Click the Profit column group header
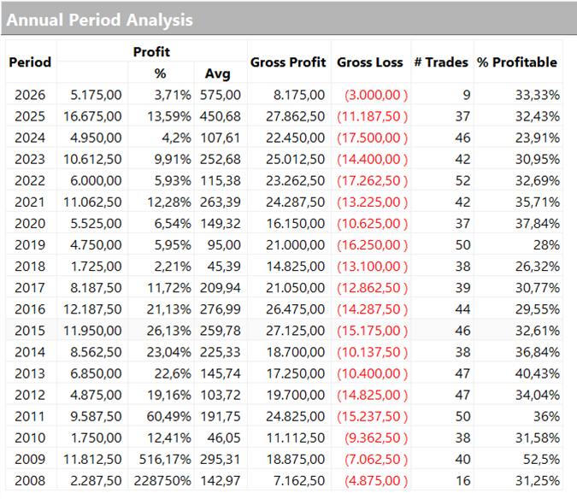This screenshot has width=577, height=499. 151,52
